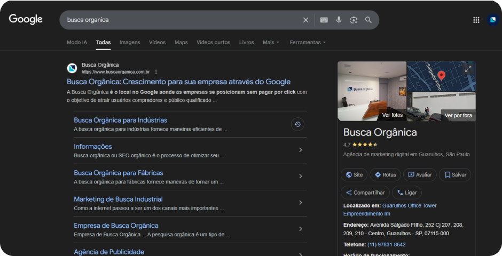Open the map thumbnail showing Salgado Filho
502x256 pixels.
coord(442,76)
